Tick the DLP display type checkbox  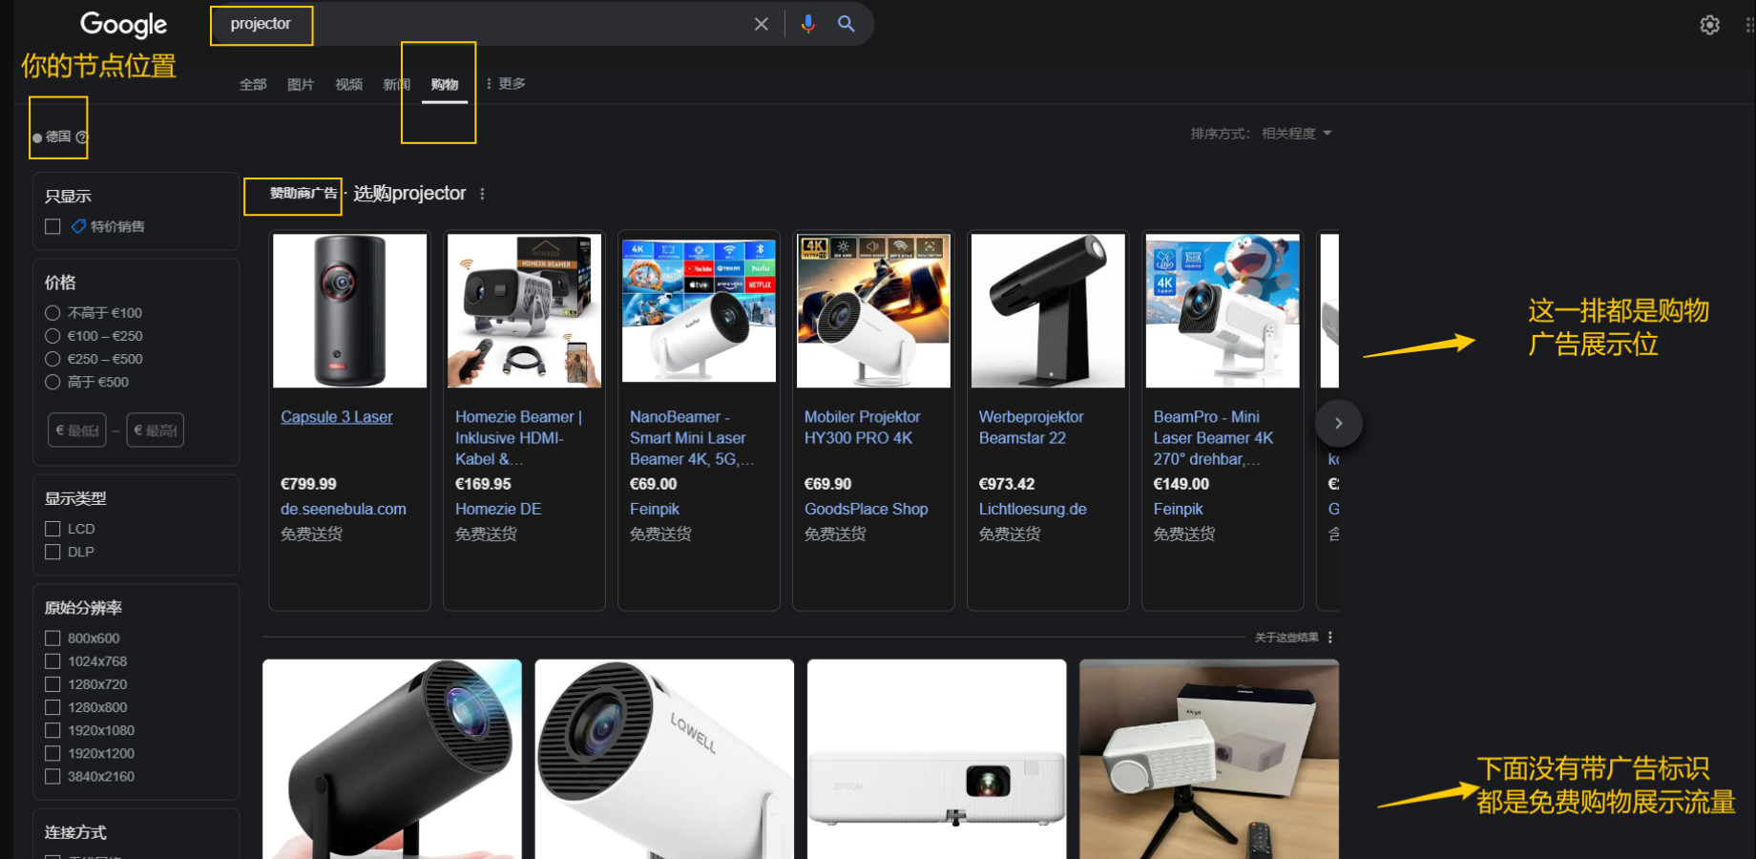[53, 552]
